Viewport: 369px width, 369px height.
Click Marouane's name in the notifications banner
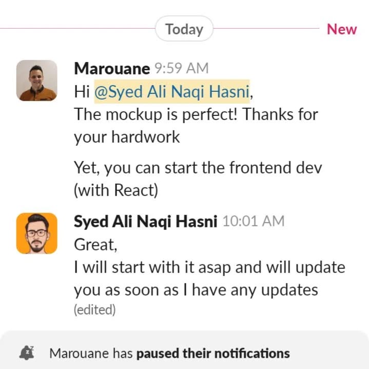[x=80, y=354]
